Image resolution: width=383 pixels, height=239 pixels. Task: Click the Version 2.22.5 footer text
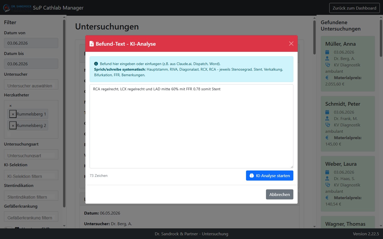366,234
